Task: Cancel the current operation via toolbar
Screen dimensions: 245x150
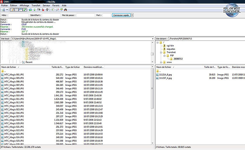Action: (39, 10)
